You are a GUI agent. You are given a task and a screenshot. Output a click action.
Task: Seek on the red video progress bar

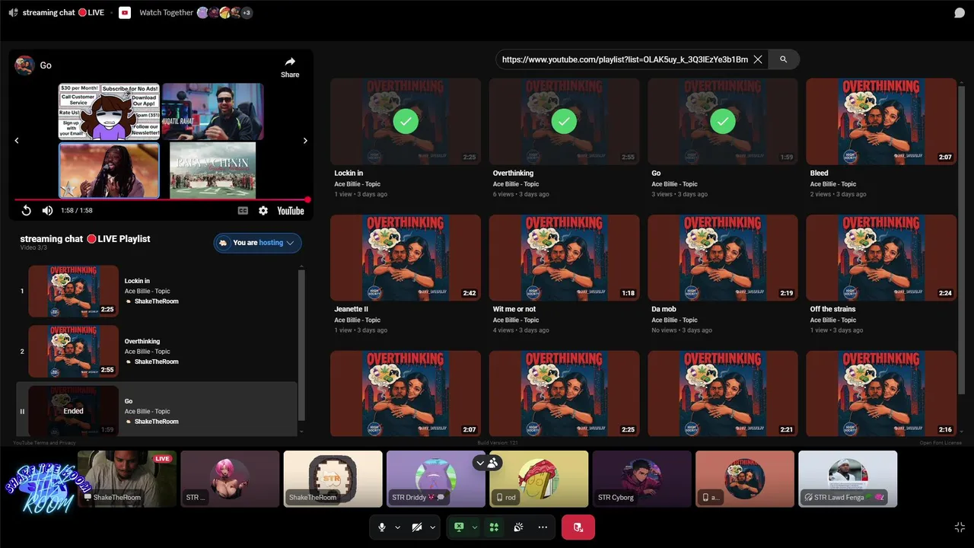(161, 200)
